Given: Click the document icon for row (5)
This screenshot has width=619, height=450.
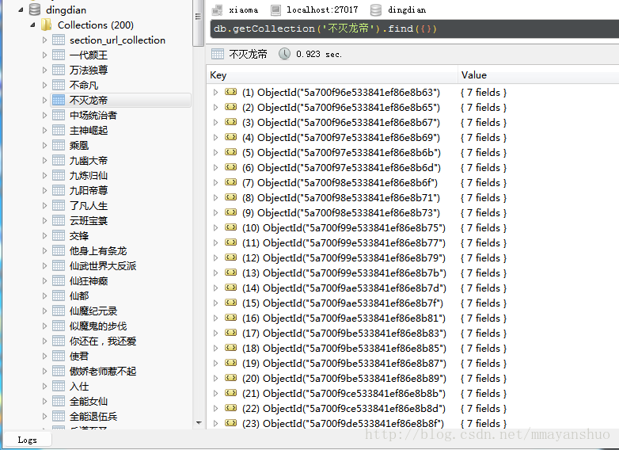Looking at the screenshot, I should (x=231, y=152).
